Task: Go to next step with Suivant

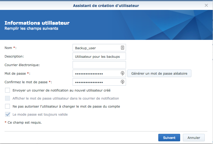Action: click(x=169, y=138)
